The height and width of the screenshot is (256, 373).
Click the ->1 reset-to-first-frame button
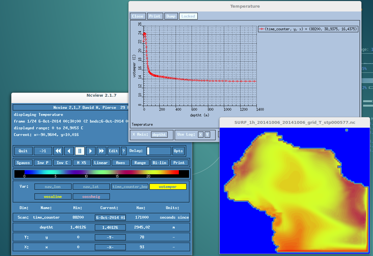43,151
